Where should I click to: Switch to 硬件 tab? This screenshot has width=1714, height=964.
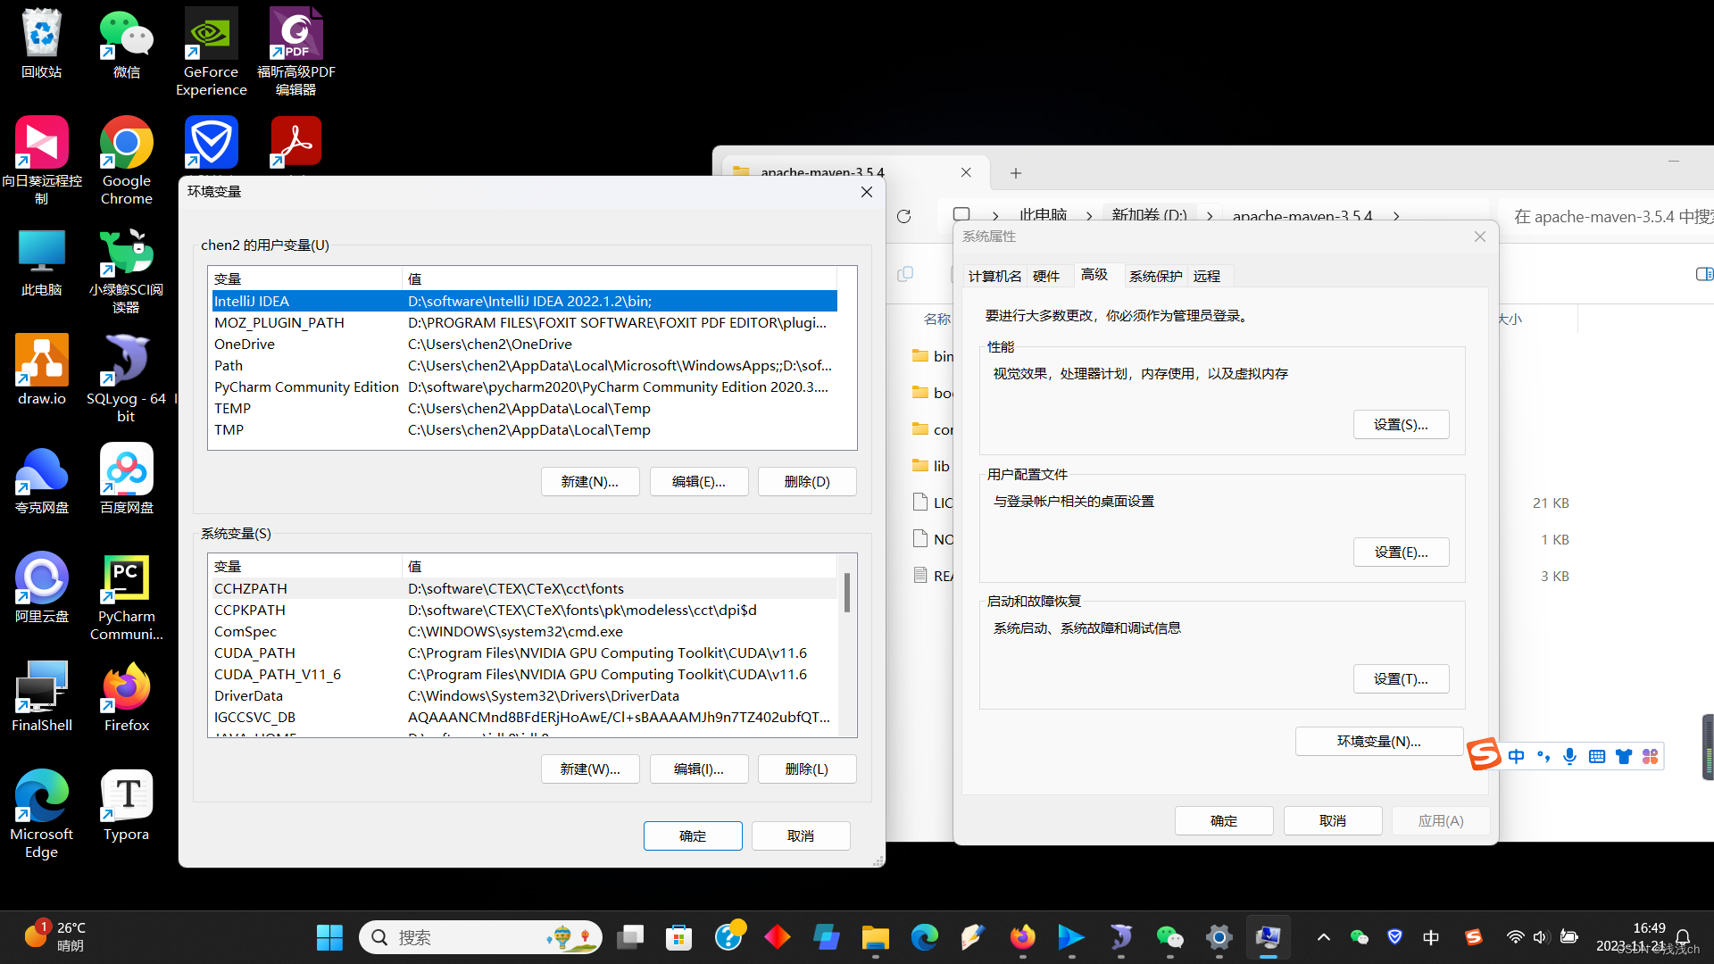(x=1046, y=276)
